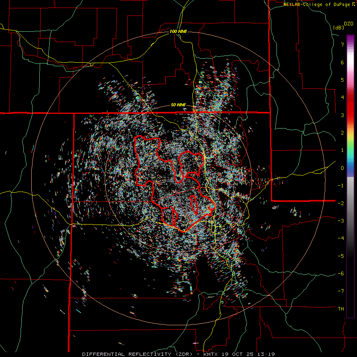Click the -3 value on the color scale
This screenshot has width=357, height=357.
tap(341, 221)
